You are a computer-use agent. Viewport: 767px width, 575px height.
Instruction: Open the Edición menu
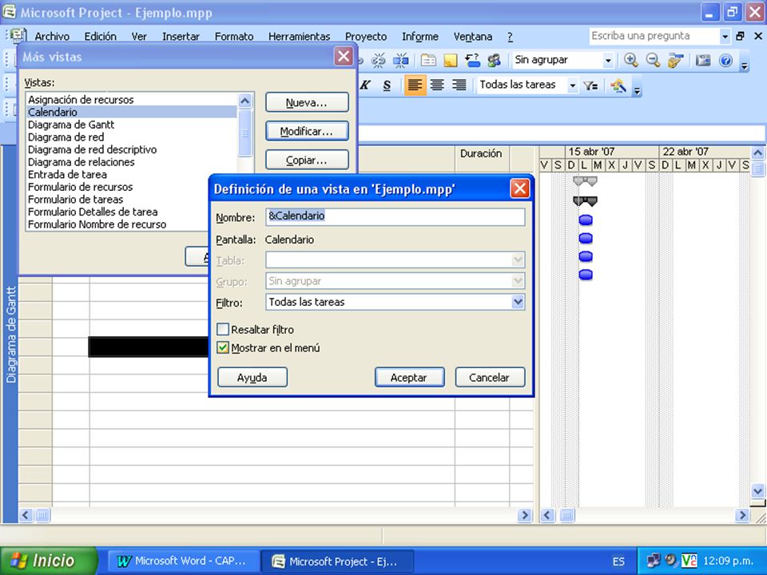[x=101, y=36]
